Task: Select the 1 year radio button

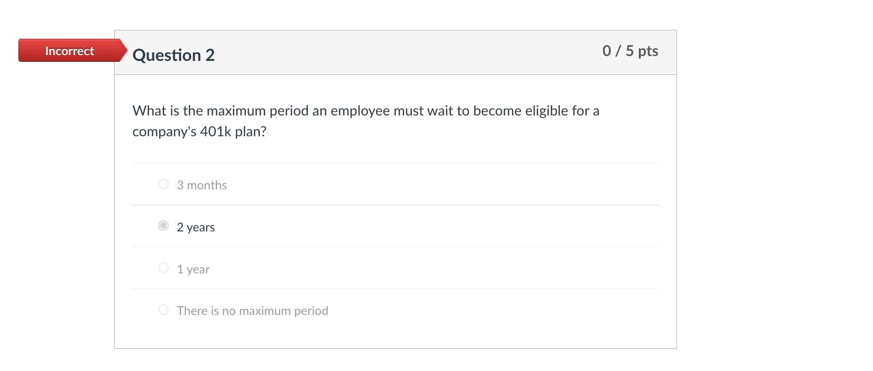Action: click(x=163, y=268)
